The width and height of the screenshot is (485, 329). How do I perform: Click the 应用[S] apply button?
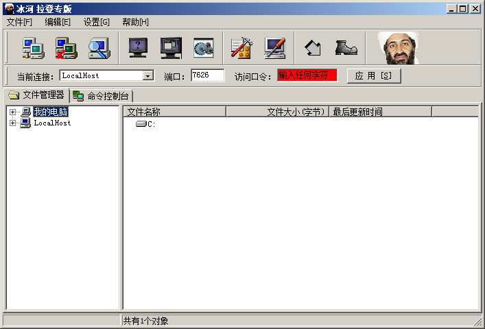[373, 76]
